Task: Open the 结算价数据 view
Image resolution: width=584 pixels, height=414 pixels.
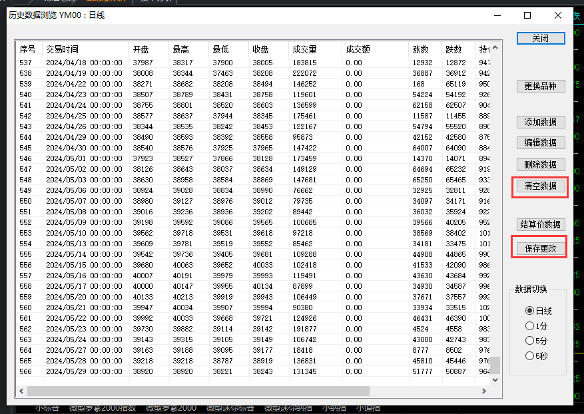Action: (x=541, y=224)
